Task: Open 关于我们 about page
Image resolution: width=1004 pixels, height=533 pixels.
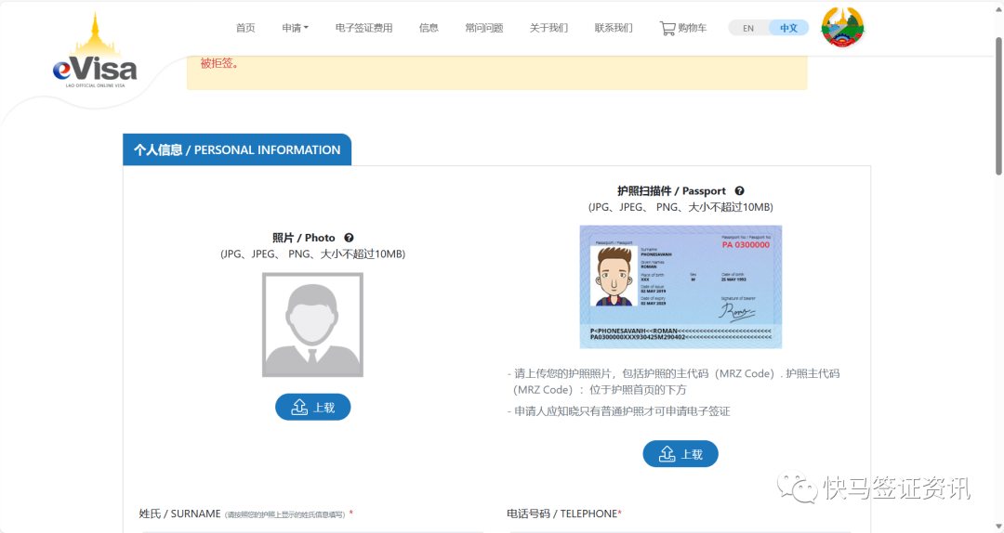Action: click(548, 28)
